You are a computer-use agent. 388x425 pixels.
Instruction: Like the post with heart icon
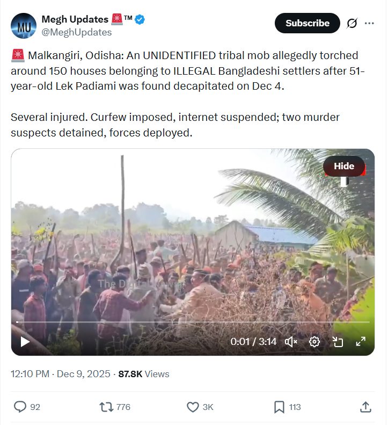pos(193,407)
